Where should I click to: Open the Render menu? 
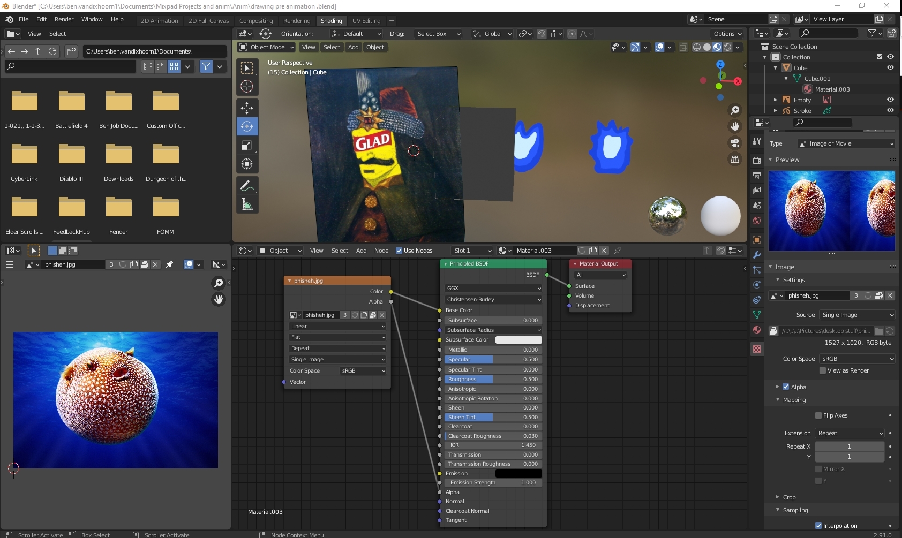coord(64,19)
